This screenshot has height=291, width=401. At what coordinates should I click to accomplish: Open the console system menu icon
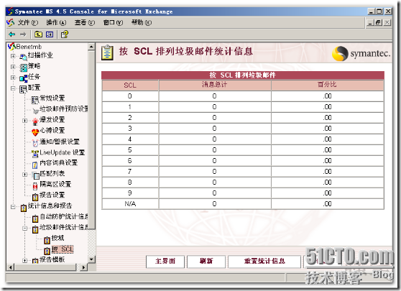tap(10, 23)
